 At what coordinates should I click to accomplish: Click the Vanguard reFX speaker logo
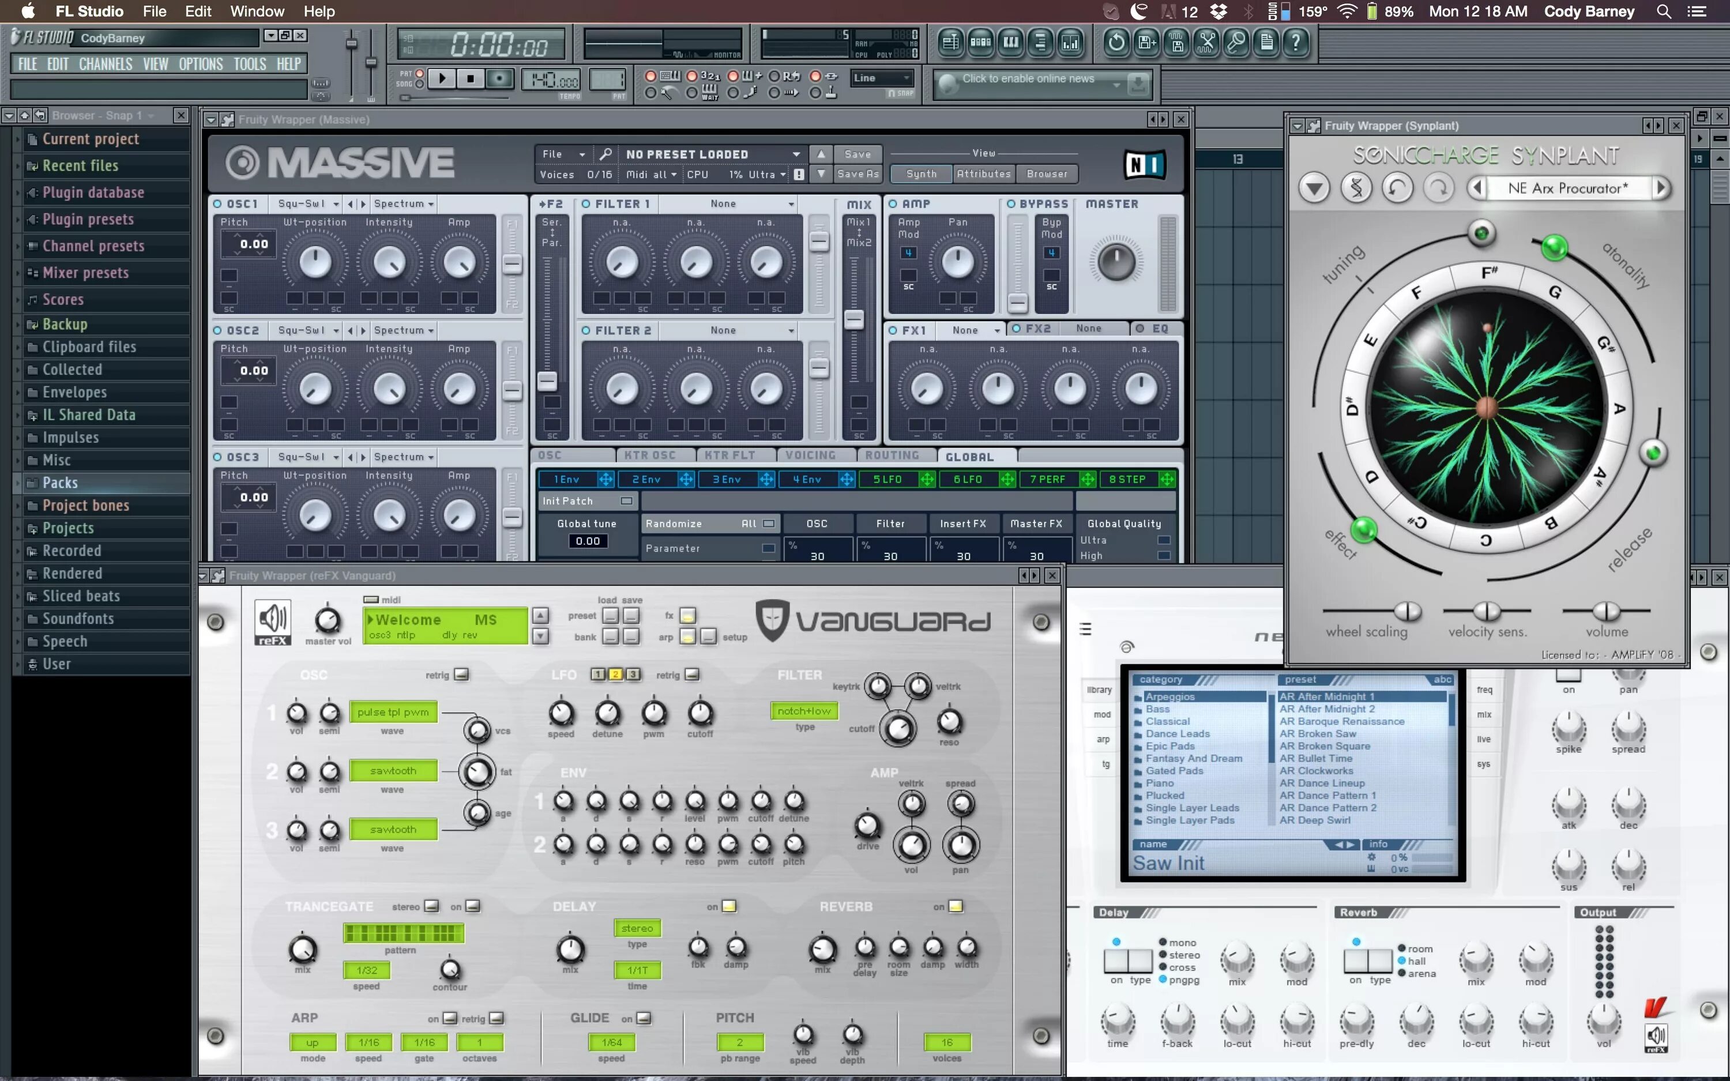point(272,620)
